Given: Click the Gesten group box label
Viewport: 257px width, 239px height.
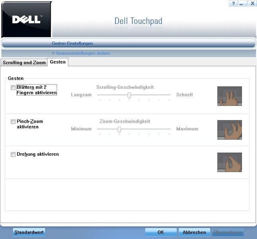Looking at the screenshot, I should [x=16, y=78].
